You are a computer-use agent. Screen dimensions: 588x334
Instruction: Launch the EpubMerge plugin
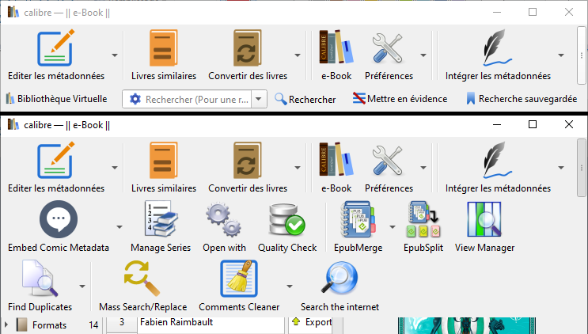tap(358, 227)
